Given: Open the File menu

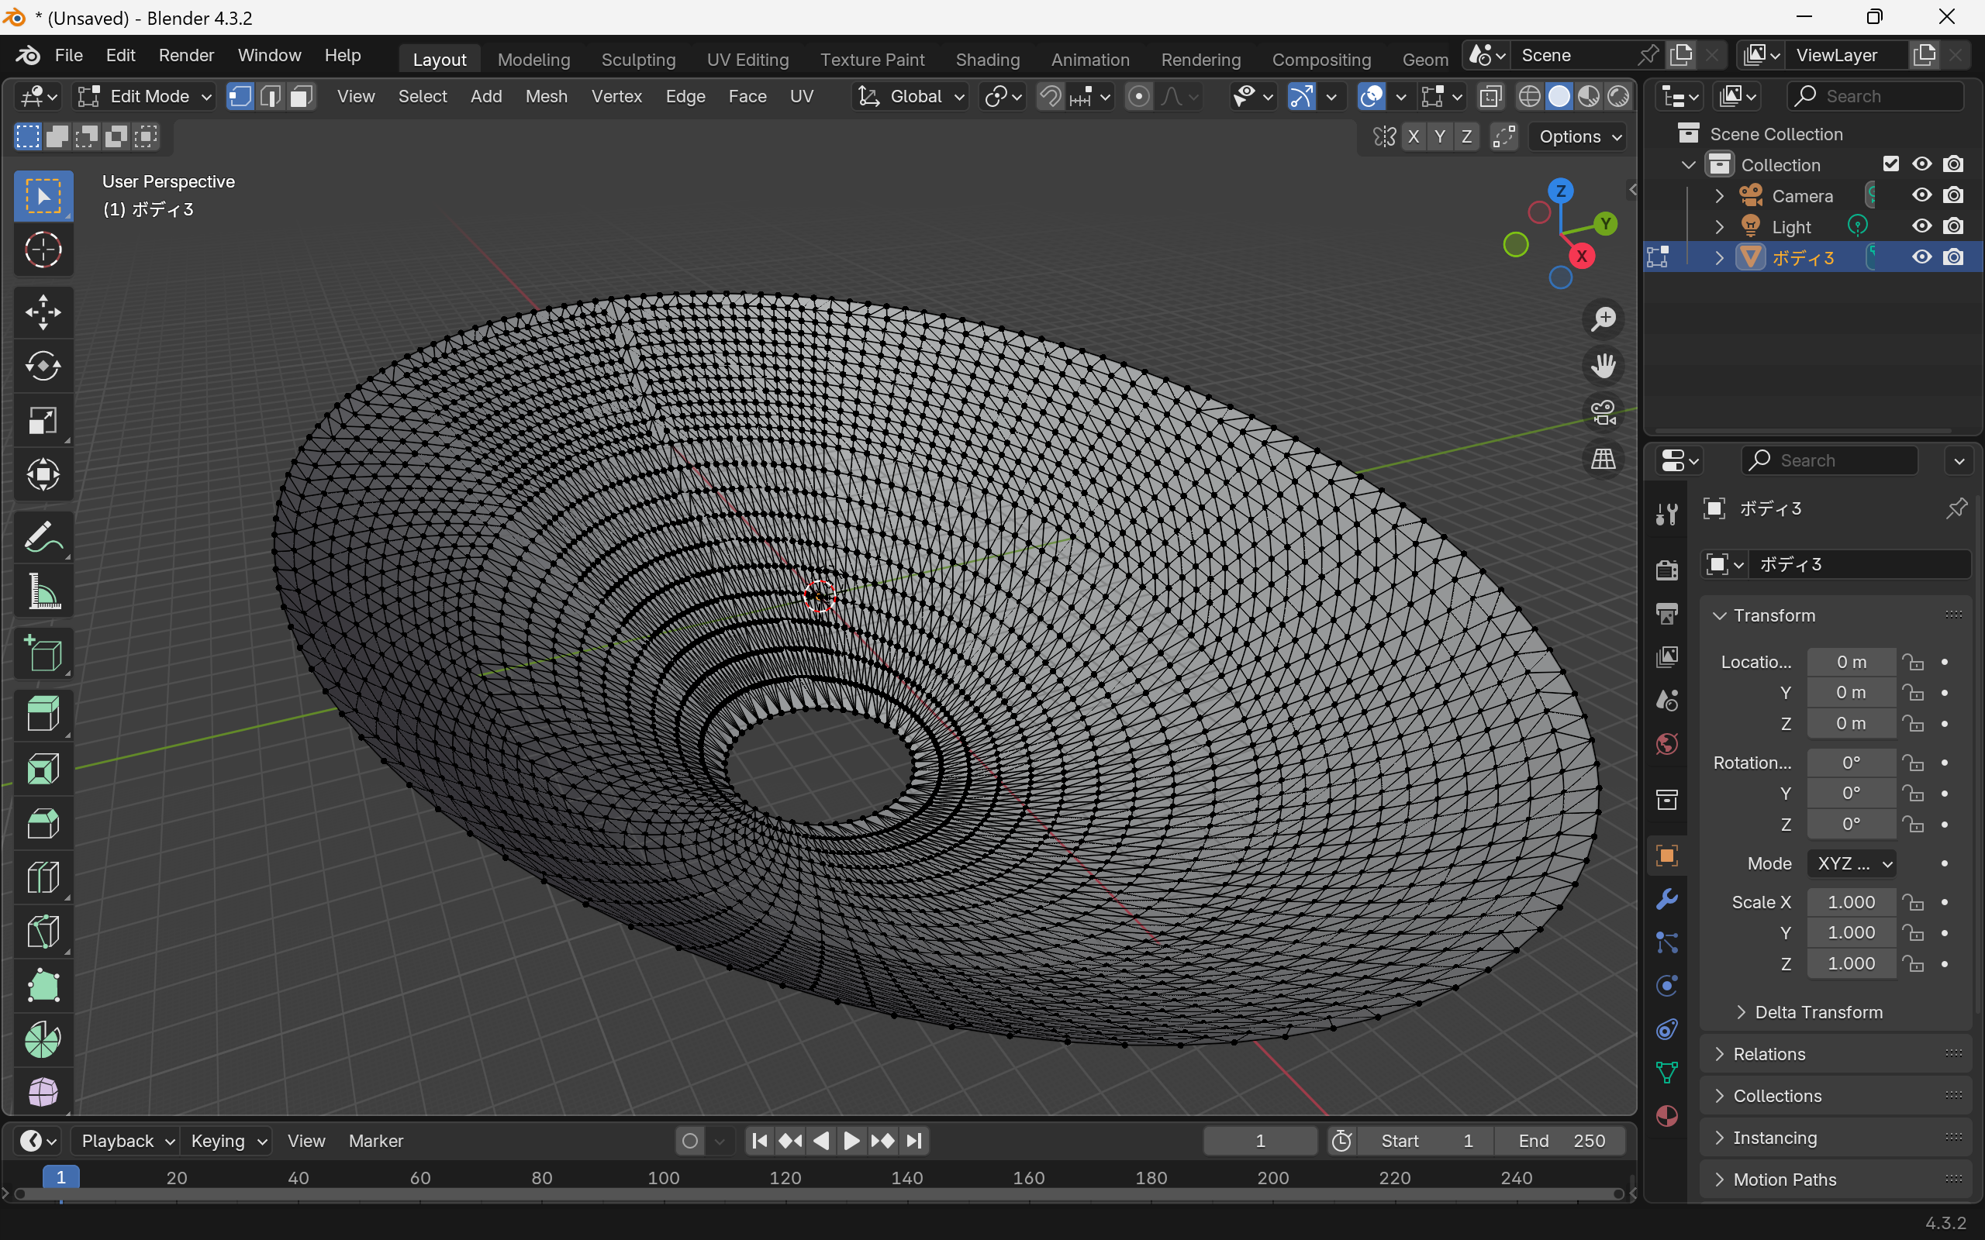Looking at the screenshot, I should coord(68,56).
